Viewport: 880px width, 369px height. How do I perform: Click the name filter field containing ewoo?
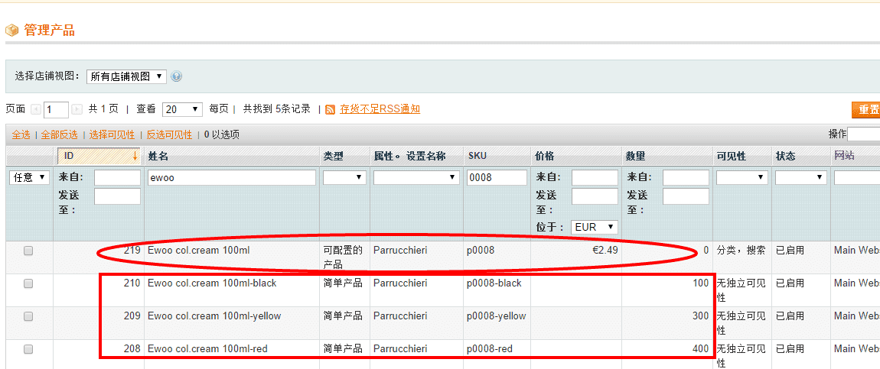coord(233,177)
